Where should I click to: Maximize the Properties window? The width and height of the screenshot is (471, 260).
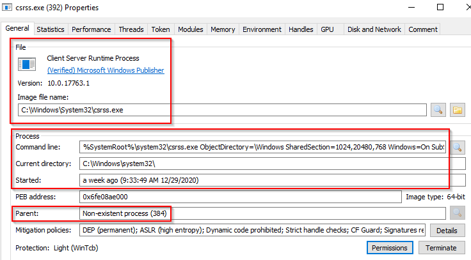pos(440,8)
